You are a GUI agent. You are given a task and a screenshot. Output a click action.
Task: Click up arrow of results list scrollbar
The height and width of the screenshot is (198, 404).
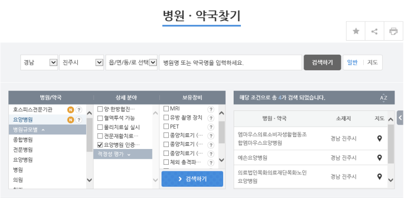[390, 119]
